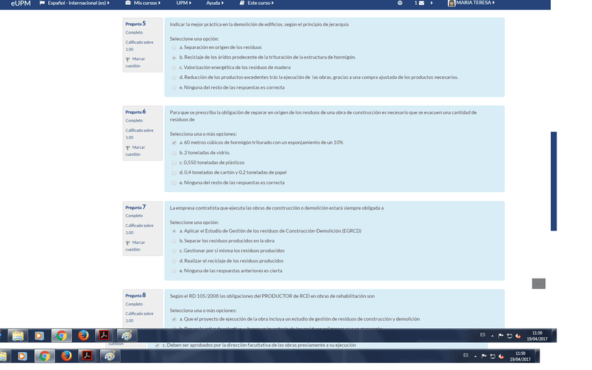
Task: Open the notifications icon in top bar
Action: 399,3
